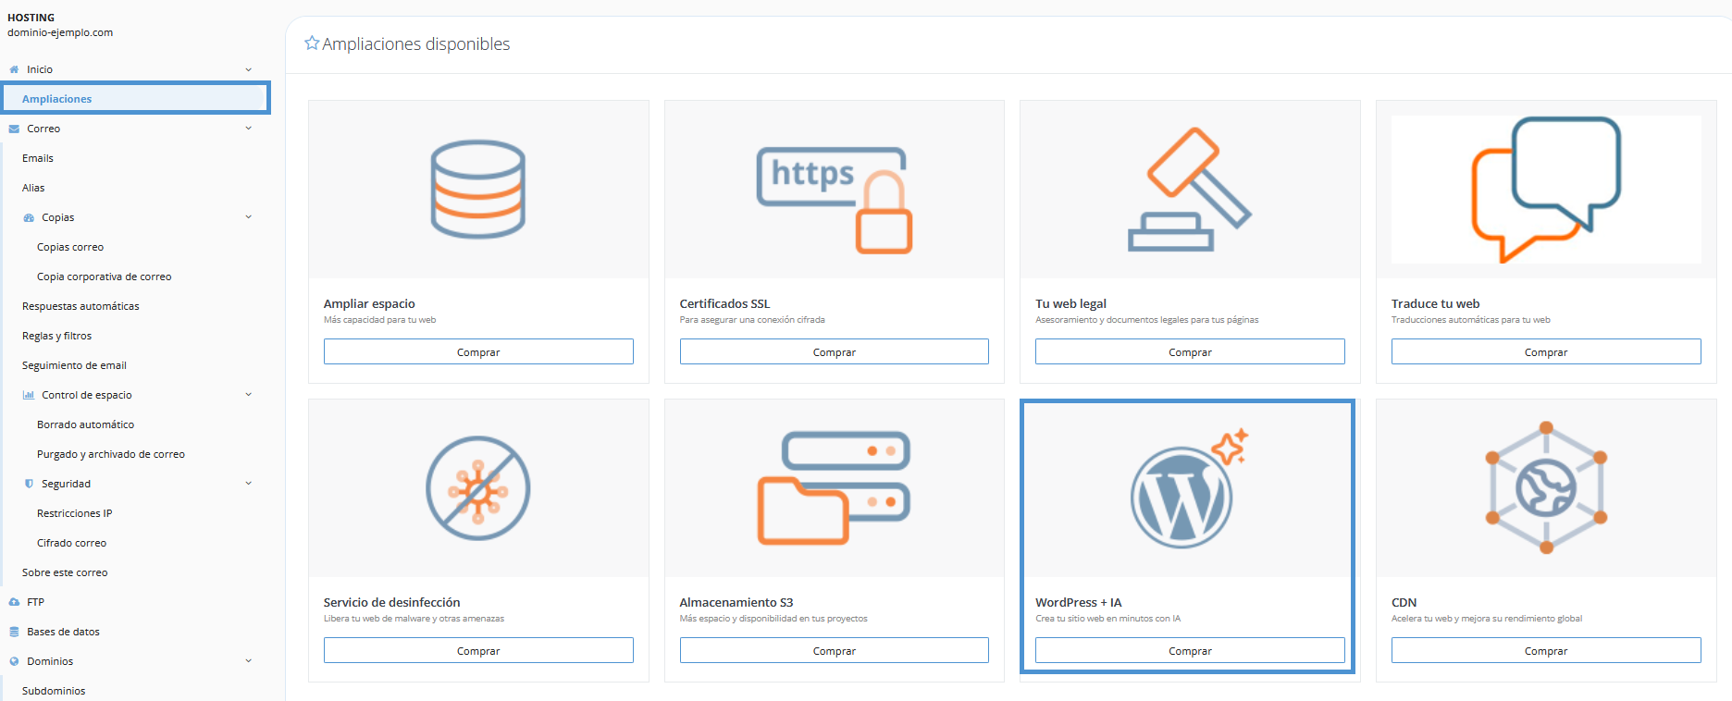
Task: Open the Ampliaciones menu item
Action: 57,99
